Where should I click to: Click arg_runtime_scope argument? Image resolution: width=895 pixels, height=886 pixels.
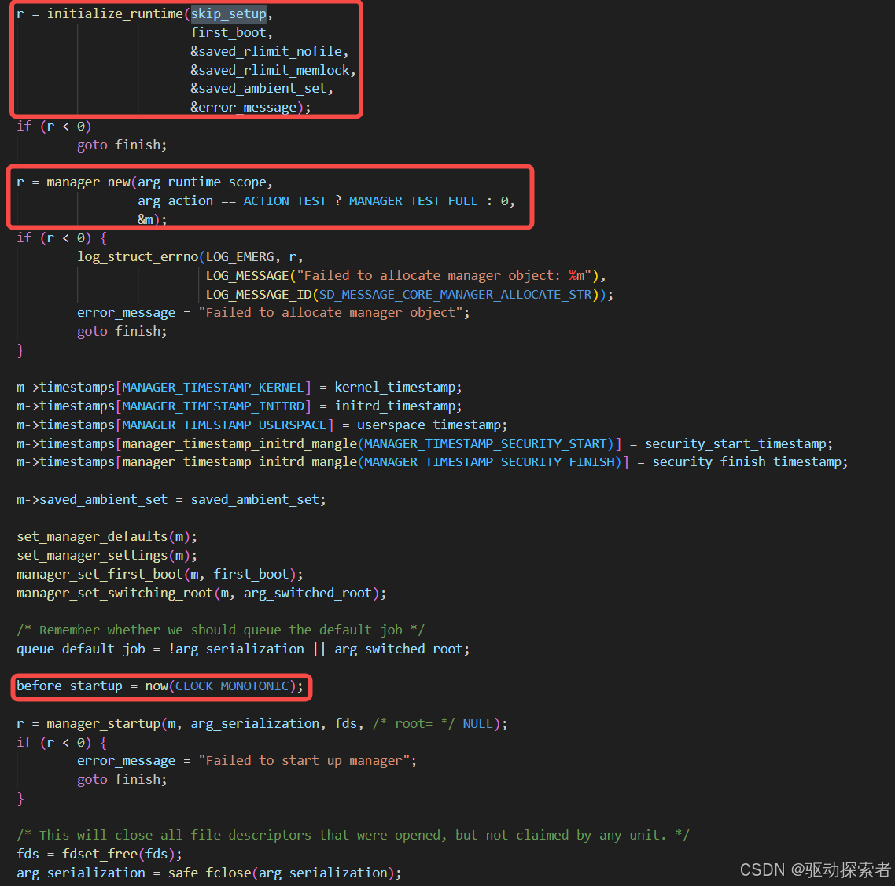pos(202,182)
